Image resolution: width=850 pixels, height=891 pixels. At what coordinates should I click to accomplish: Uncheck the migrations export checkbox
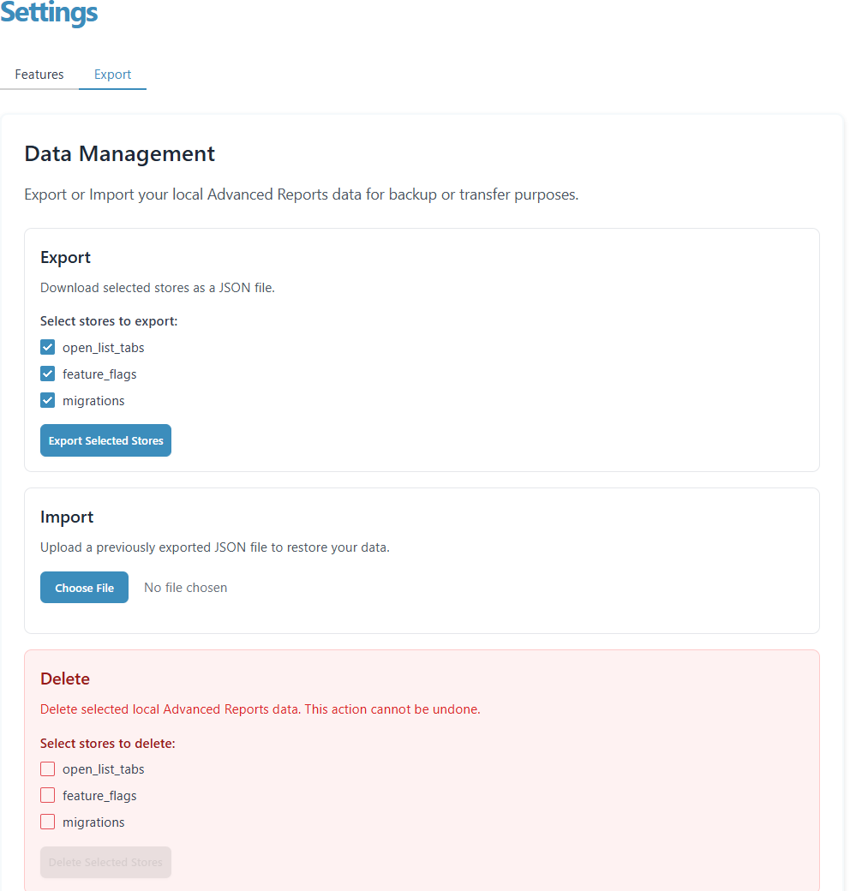[x=48, y=401]
